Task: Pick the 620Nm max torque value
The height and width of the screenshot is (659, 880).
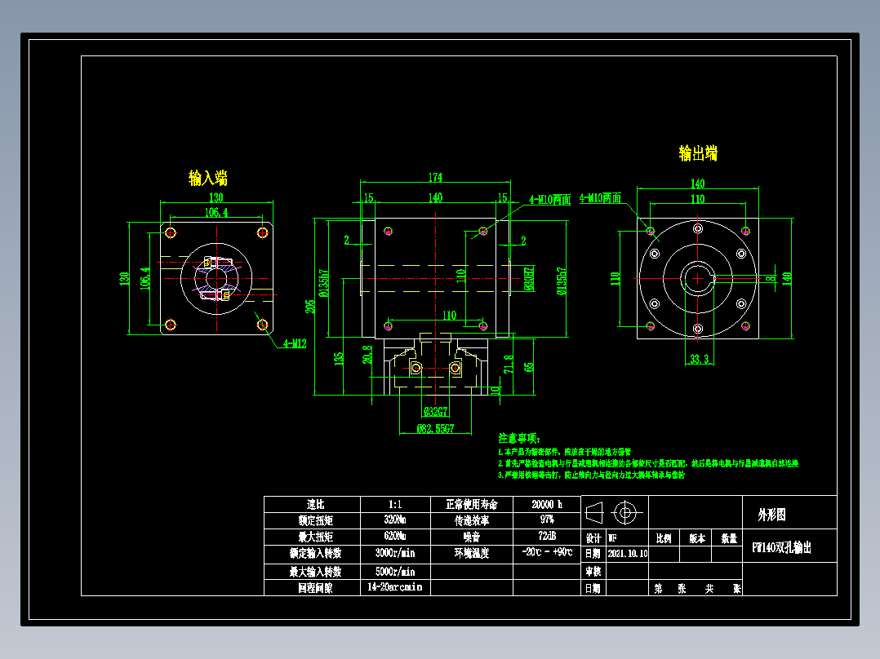Action: tap(395, 536)
